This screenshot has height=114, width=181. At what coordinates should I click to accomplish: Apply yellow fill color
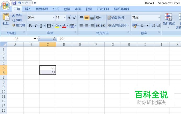click(x=57, y=26)
